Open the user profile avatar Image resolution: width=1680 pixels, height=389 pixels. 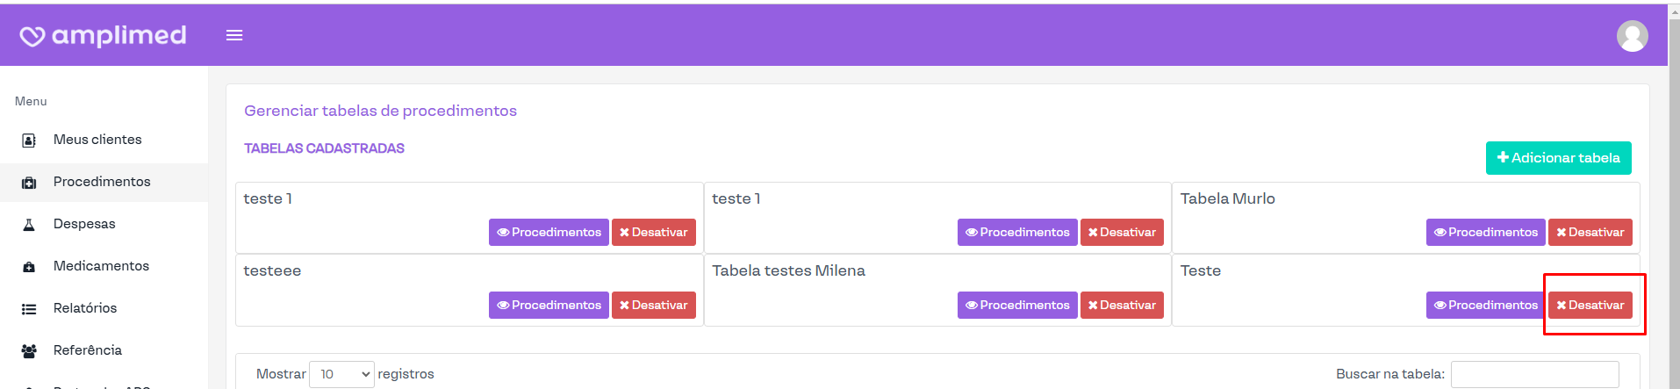pos(1632,36)
